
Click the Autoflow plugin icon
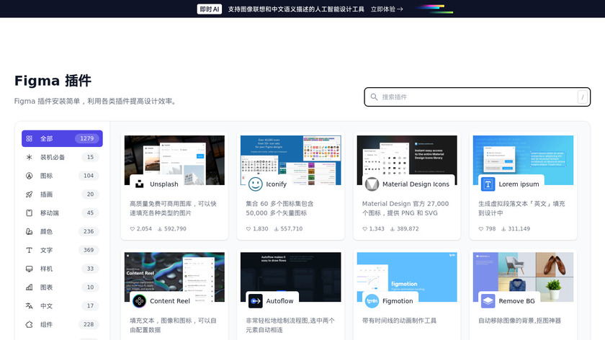click(256, 301)
